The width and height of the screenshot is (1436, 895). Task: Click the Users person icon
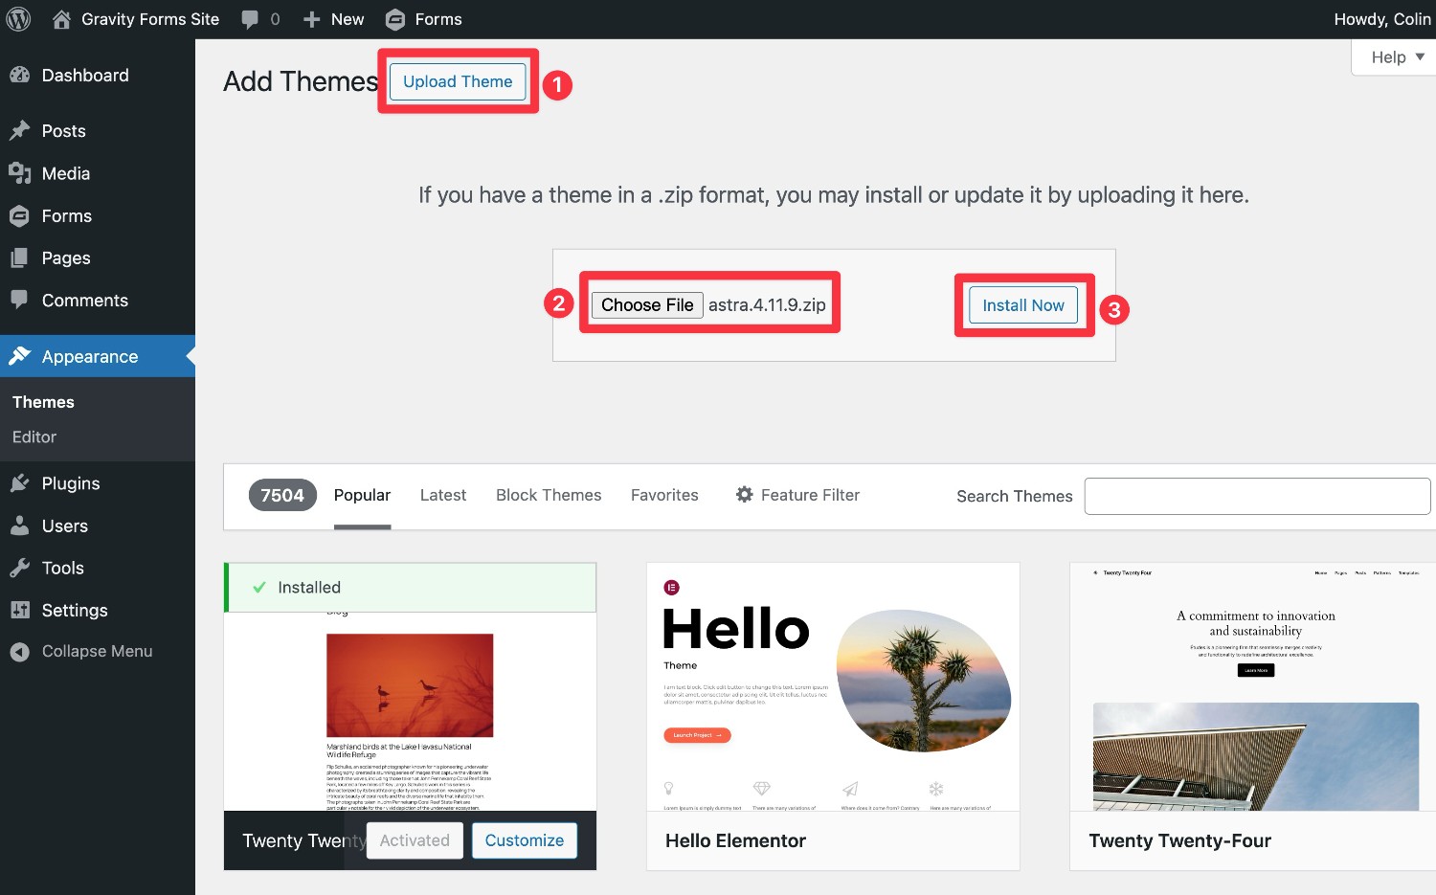(x=19, y=526)
